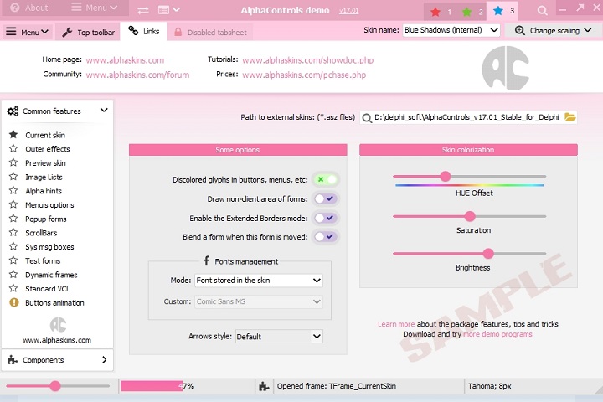
Task: Click the v17.01 version label
Action: tap(348, 10)
